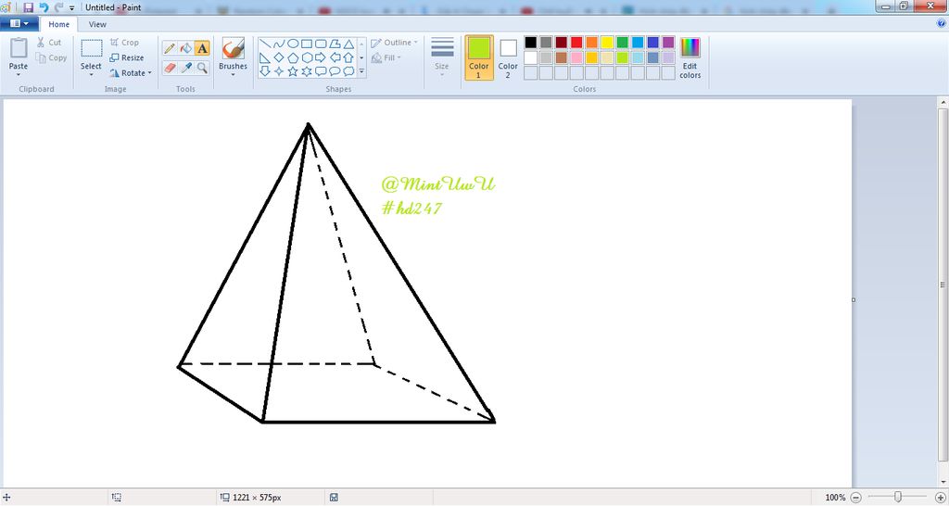Click the Undo arrow in title bar
The width and height of the screenshot is (949, 506).
44,7
